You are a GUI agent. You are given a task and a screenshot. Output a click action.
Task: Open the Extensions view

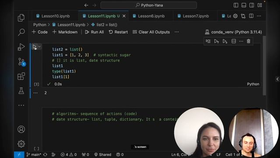(x=21, y=76)
